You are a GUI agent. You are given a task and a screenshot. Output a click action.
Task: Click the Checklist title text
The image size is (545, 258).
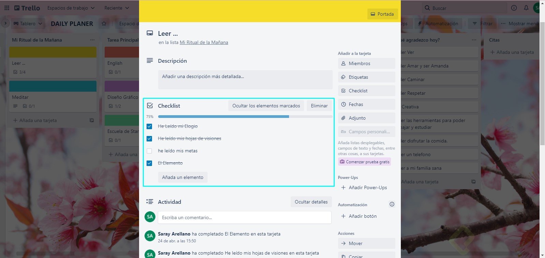coord(169,106)
